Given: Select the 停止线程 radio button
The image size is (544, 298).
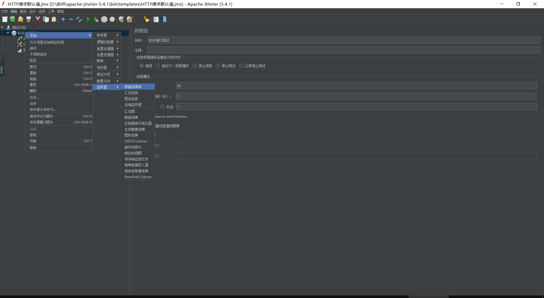Looking at the screenshot, I should coord(195,65).
